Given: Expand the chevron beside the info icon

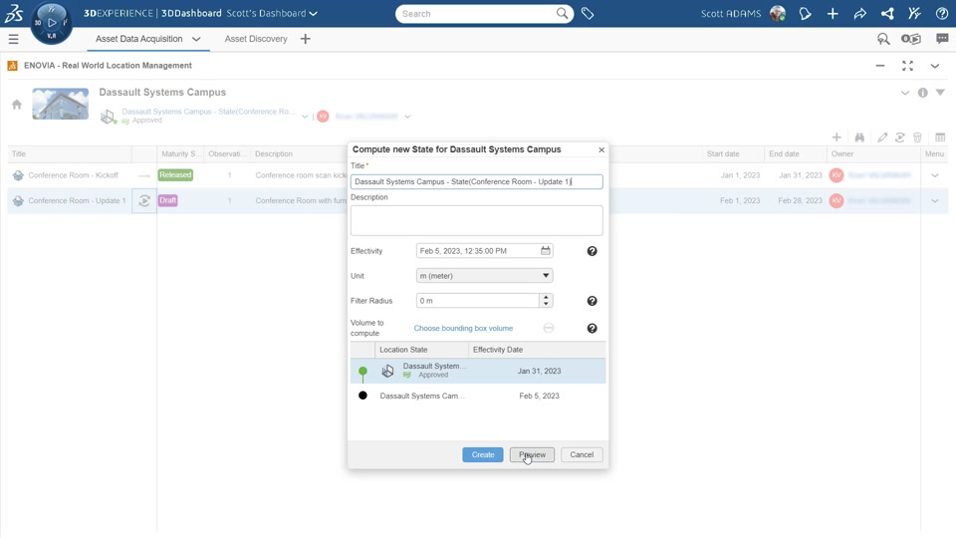Looking at the screenshot, I should tap(905, 93).
